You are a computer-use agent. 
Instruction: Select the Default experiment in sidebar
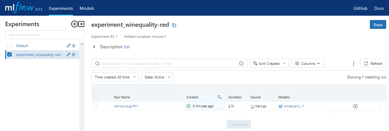[22, 46]
